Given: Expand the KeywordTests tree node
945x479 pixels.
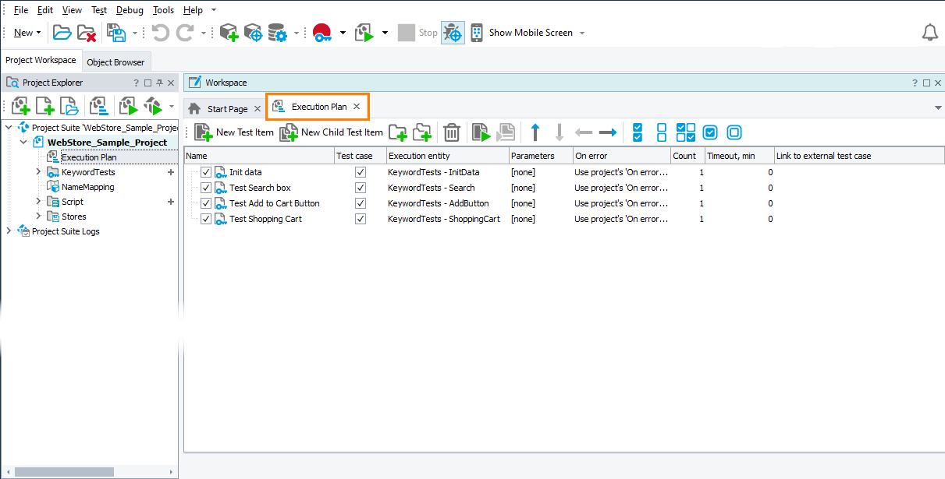Looking at the screenshot, I should point(38,172).
